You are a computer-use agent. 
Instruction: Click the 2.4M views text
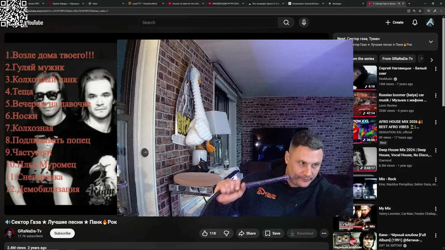pos(16,248)
